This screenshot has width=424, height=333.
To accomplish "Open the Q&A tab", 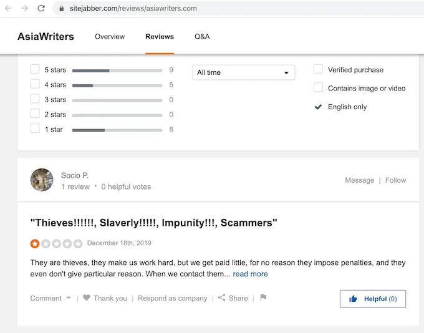I will point(202,36).
